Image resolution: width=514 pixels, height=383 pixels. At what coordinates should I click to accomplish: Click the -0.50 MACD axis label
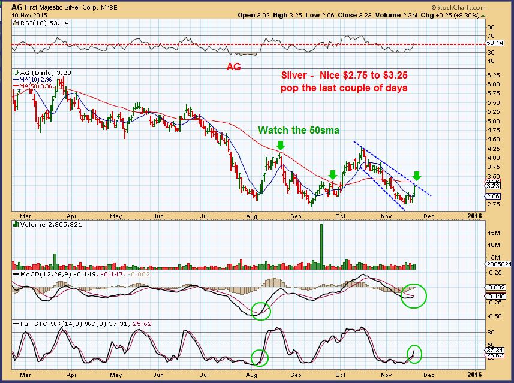[x=495, y=316]
